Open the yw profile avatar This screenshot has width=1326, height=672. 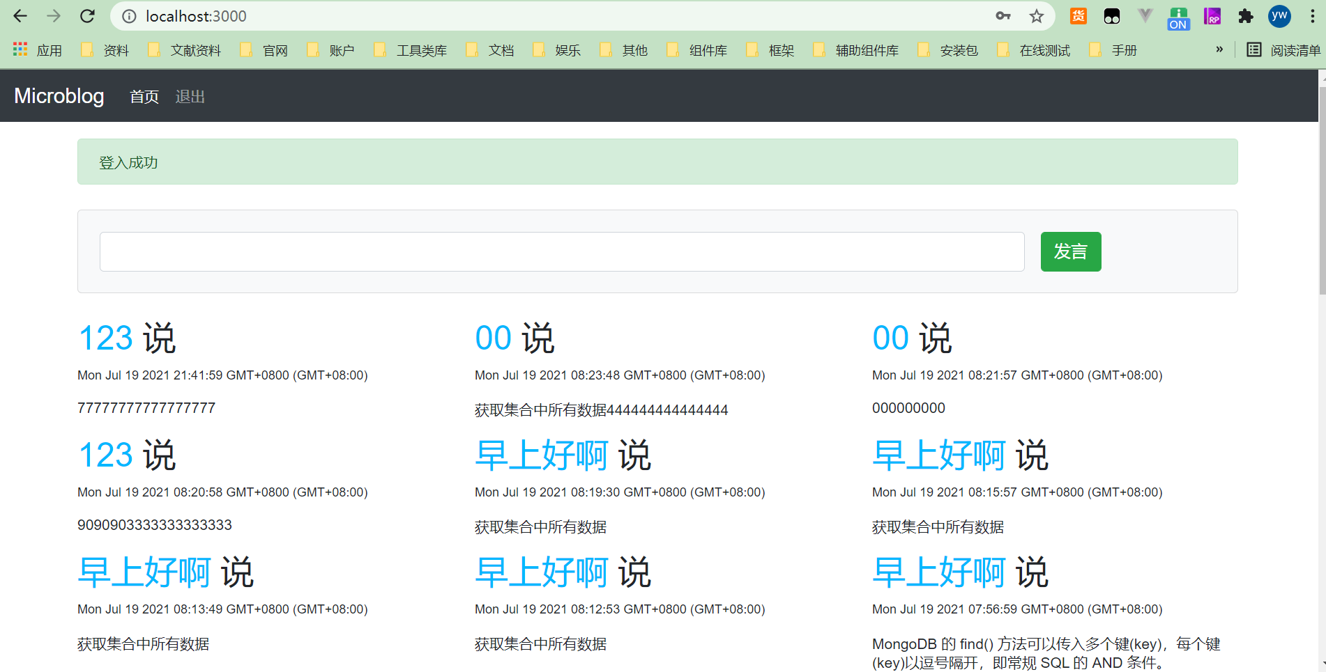(1279, 16)
